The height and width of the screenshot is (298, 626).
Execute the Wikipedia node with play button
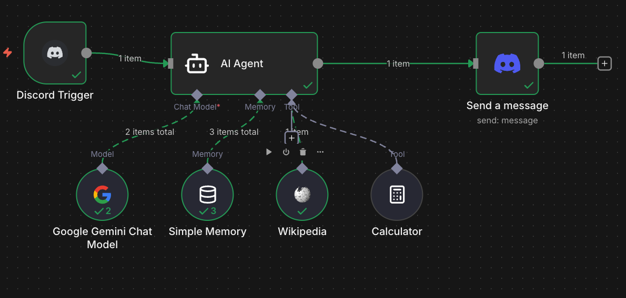(x=269, y=152)
